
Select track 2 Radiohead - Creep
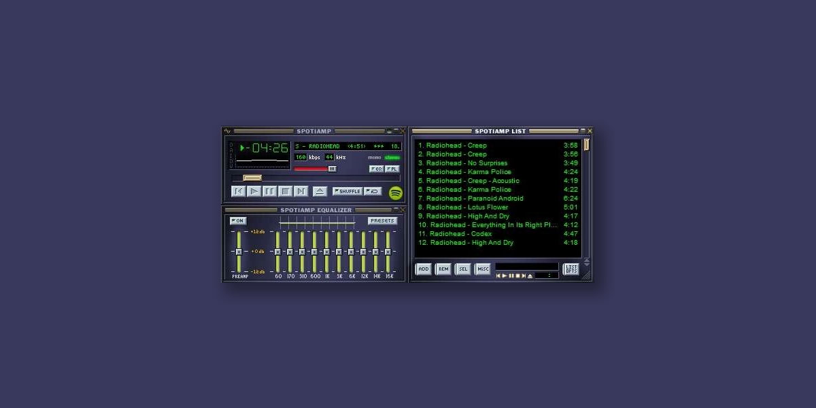[498, 154]
